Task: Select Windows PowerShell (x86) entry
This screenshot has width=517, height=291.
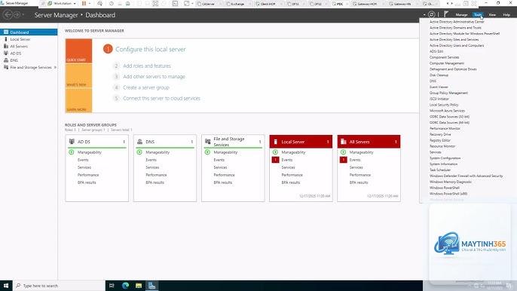Action: point(448,194)
